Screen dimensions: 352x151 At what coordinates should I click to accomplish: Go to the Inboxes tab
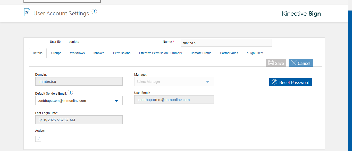click(99, 53)
